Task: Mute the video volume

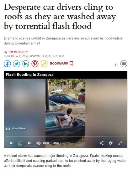Action: (38, 143)
